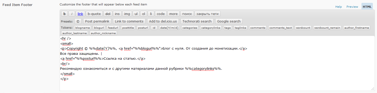Screen dimensions: 377x93
Task: Insert the posttitle token
Action: tap(128, 28)
